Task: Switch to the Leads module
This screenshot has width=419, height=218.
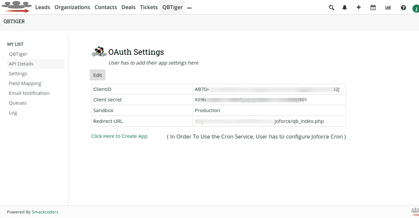Action: 42,7
